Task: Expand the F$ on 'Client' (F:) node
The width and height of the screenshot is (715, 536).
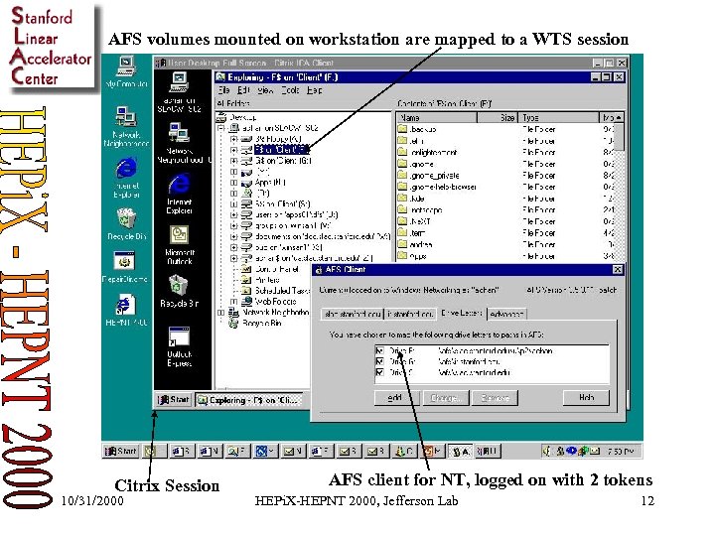Action: 234,150
